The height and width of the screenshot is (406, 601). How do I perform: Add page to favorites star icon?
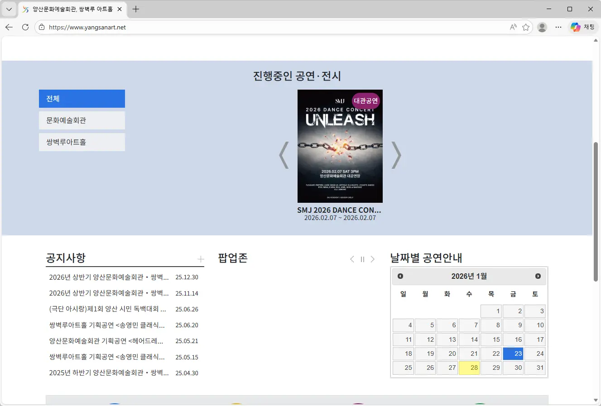pyautogui.click(x=526, y=27)
